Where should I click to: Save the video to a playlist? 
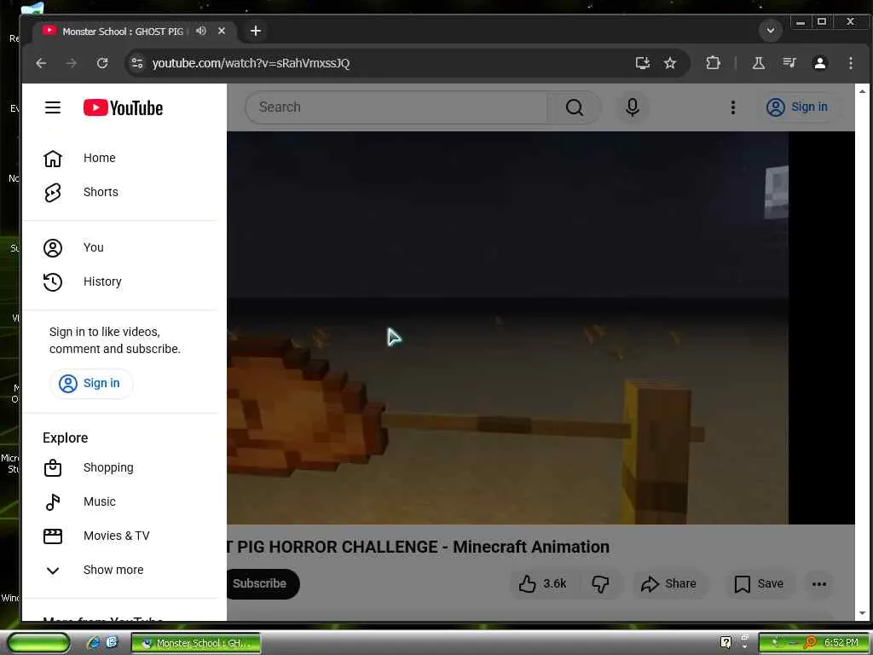759,583
